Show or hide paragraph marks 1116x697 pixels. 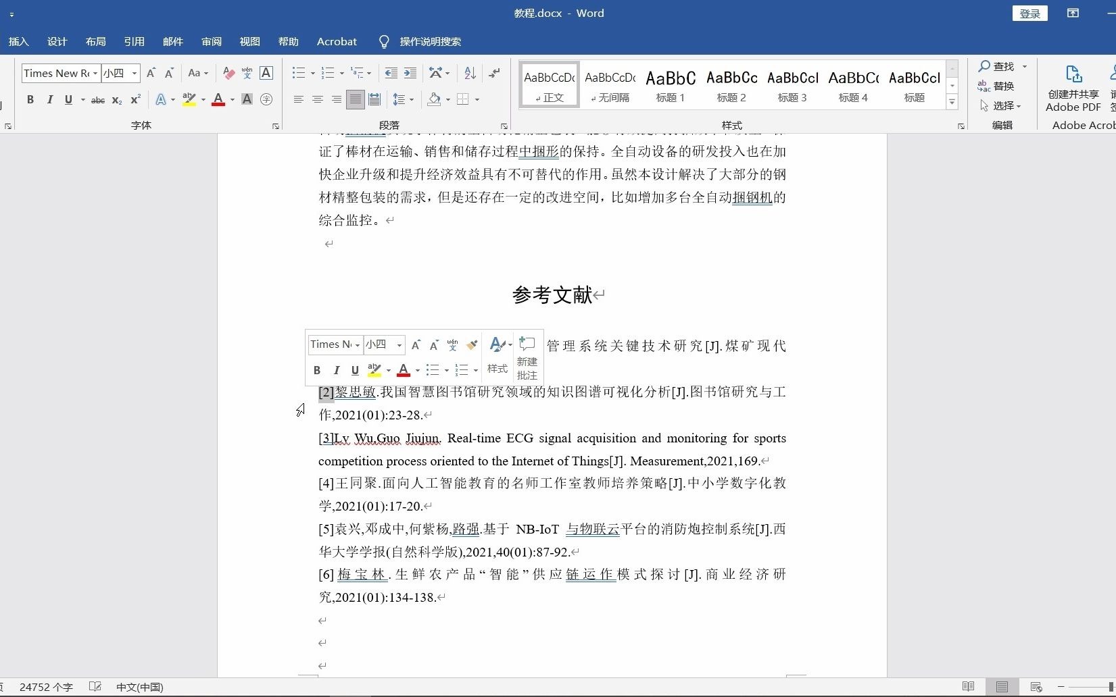(495, 73)
